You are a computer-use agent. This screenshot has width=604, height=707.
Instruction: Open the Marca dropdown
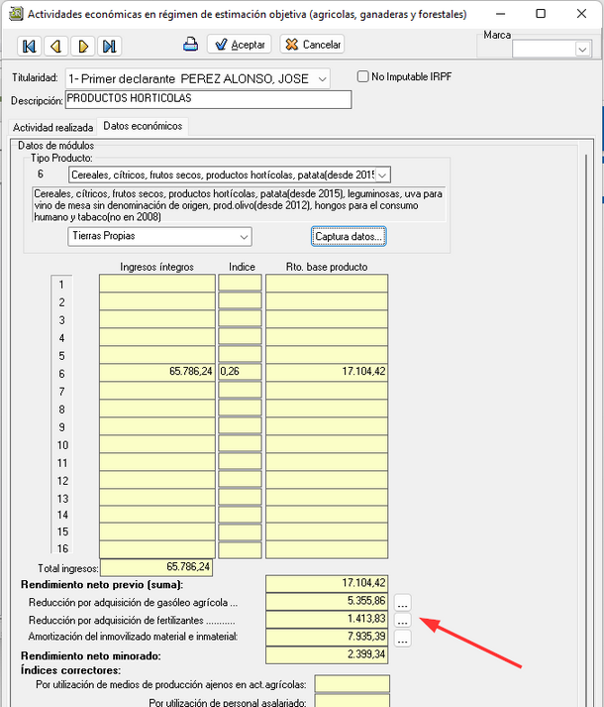(582, 49)
